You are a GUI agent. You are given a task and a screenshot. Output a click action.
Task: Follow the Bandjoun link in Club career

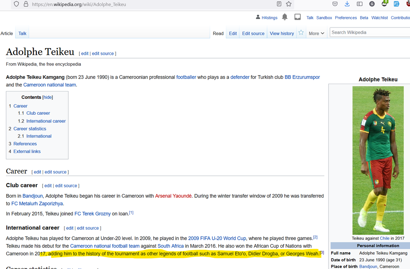(33, 196)
